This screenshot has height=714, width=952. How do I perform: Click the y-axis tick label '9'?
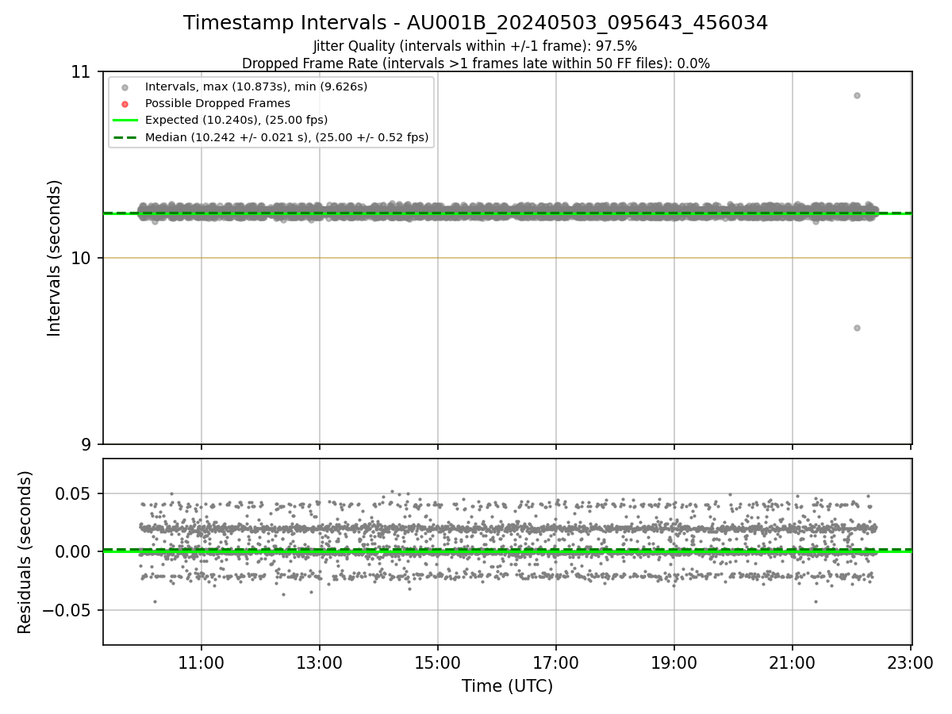coord(86,445)
